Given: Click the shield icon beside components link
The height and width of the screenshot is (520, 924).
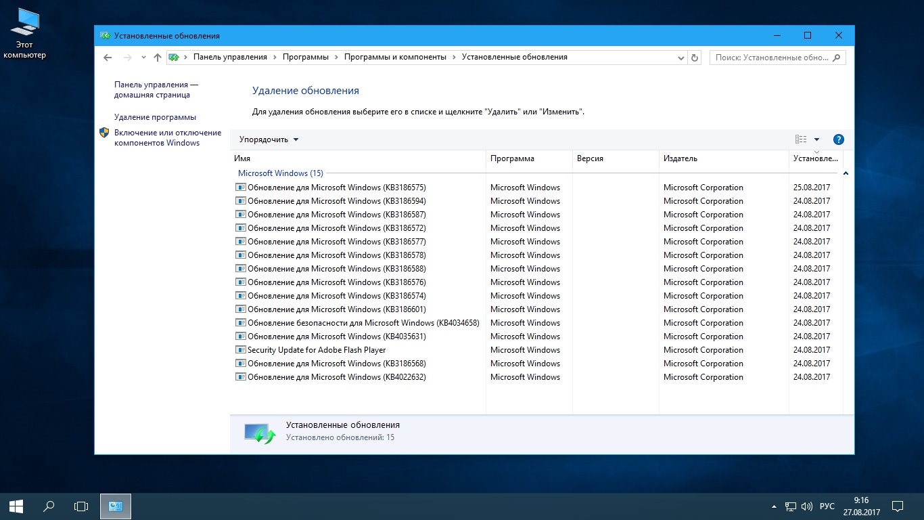Looking at the screenshot, I should (x=104, y=133).
